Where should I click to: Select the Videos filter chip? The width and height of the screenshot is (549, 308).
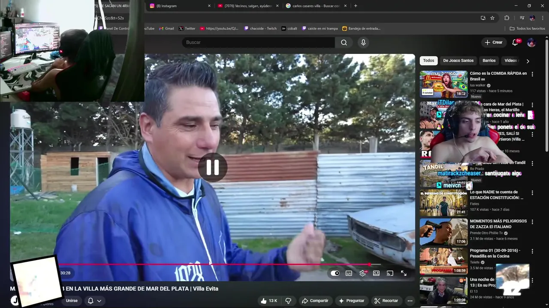[511, 60]
